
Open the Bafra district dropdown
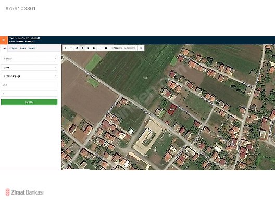pyautogui.click(x=29, y=67)
